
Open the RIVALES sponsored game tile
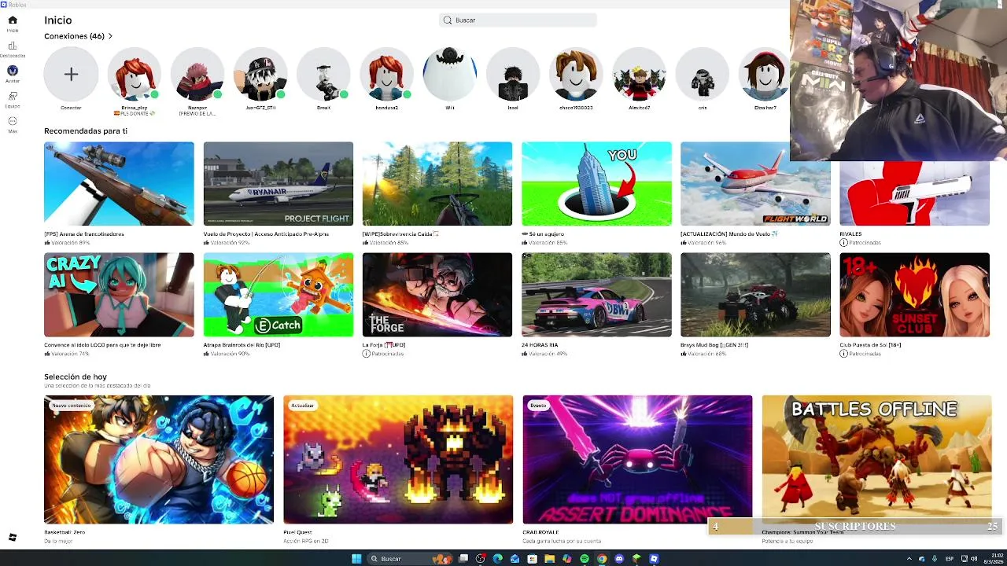914,193
